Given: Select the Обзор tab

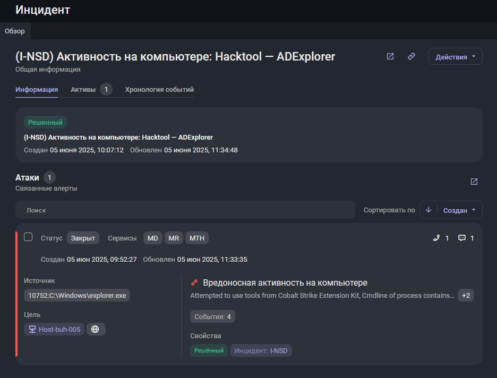Looking at the screenshot, I should coord(15,31).
